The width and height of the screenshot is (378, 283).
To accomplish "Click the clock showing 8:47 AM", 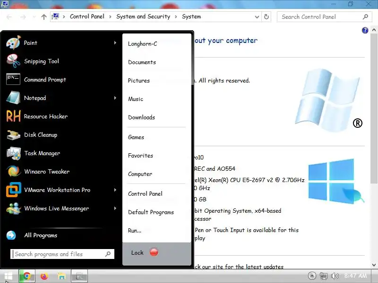I will pyautogui.click(x=356, y=276).
